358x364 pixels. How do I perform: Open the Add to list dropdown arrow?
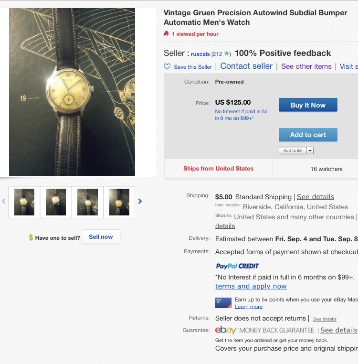coord(310,150)
